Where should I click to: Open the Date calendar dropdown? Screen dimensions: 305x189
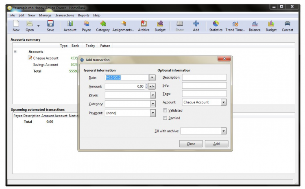(152, 77)
